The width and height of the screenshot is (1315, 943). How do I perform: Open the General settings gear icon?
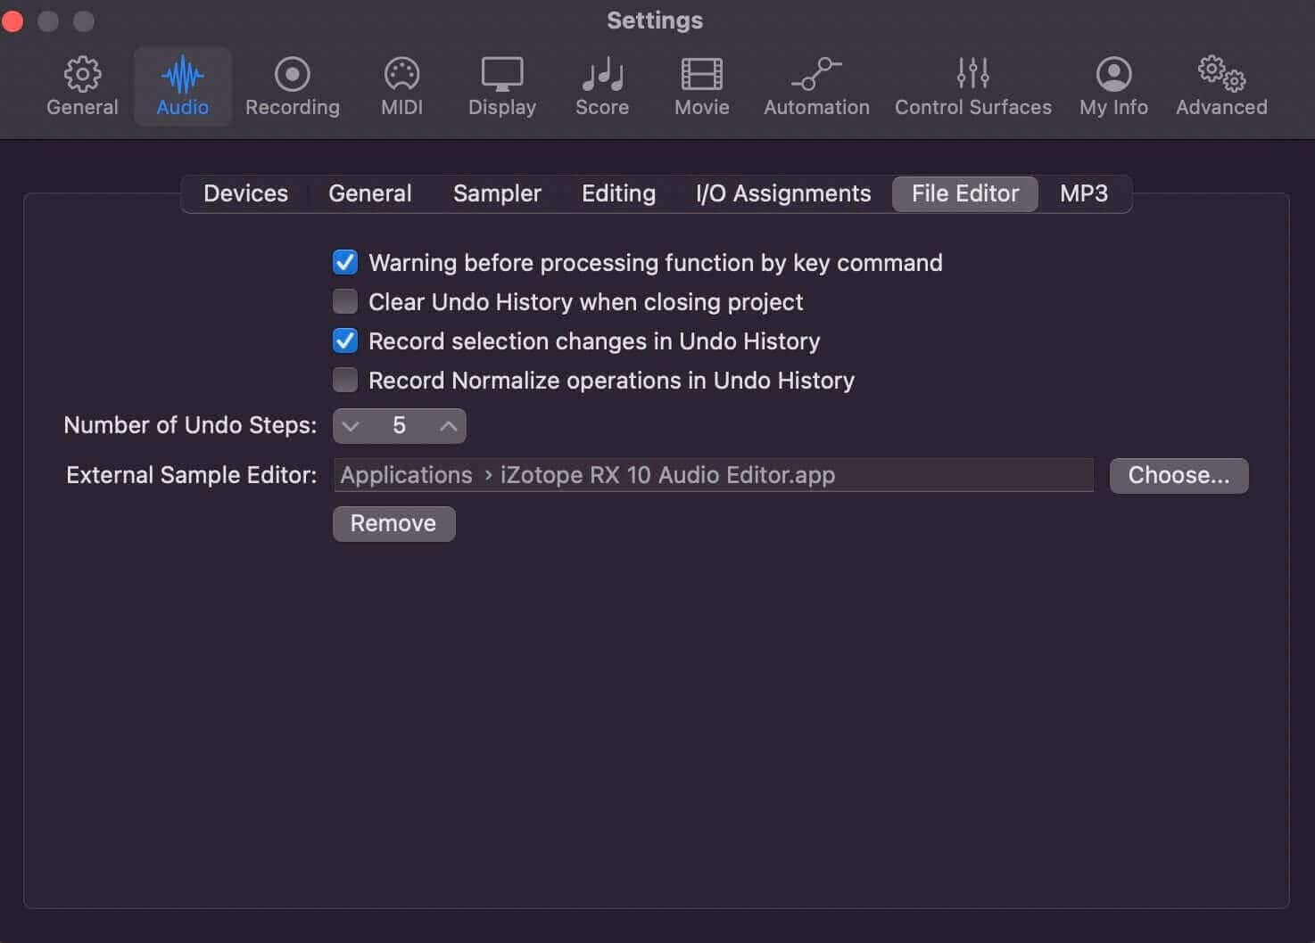(82, 75)
